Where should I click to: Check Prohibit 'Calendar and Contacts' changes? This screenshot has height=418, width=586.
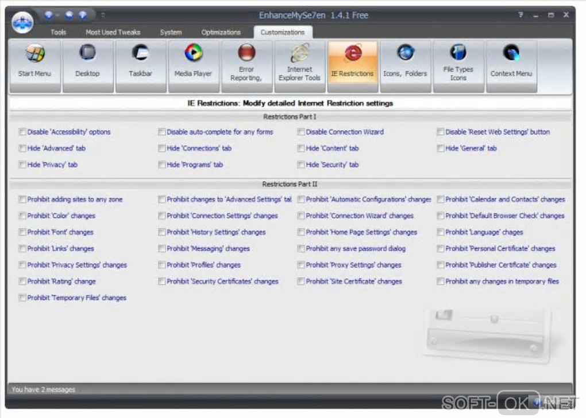[440, 199]
